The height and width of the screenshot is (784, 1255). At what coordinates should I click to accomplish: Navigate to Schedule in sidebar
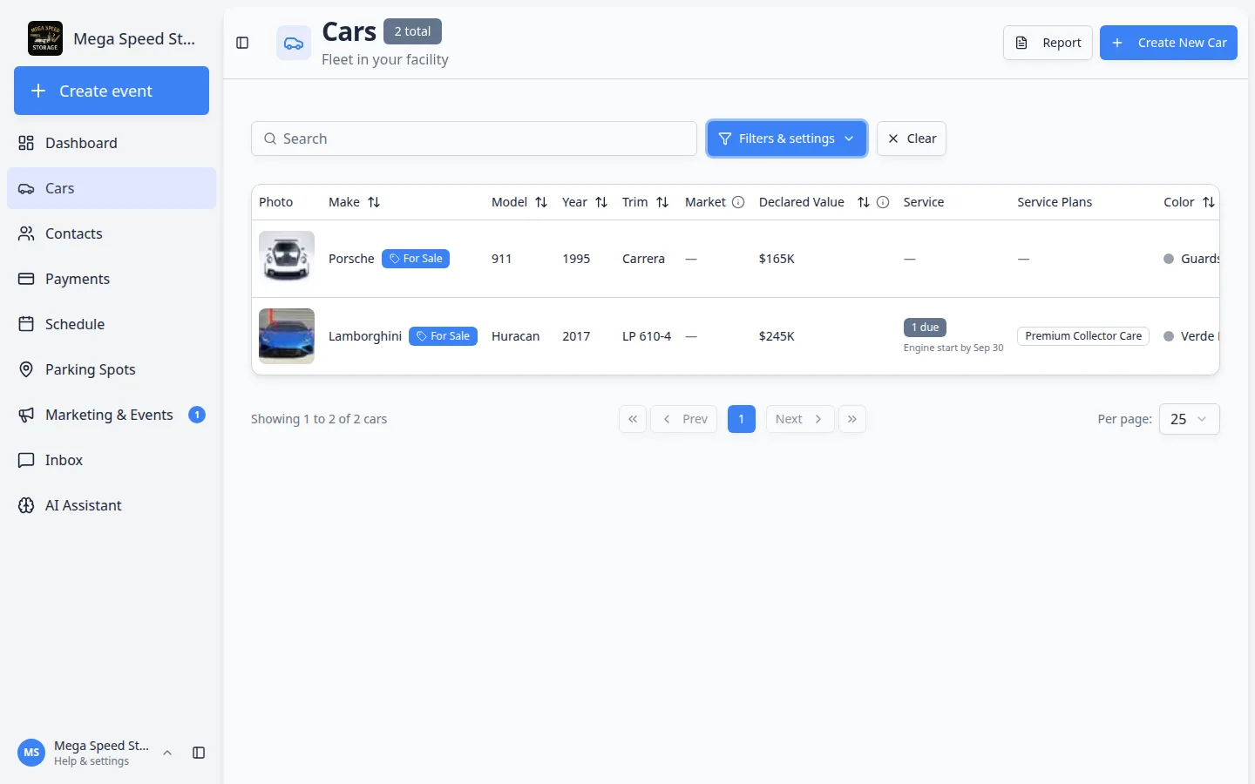[112, 324]
